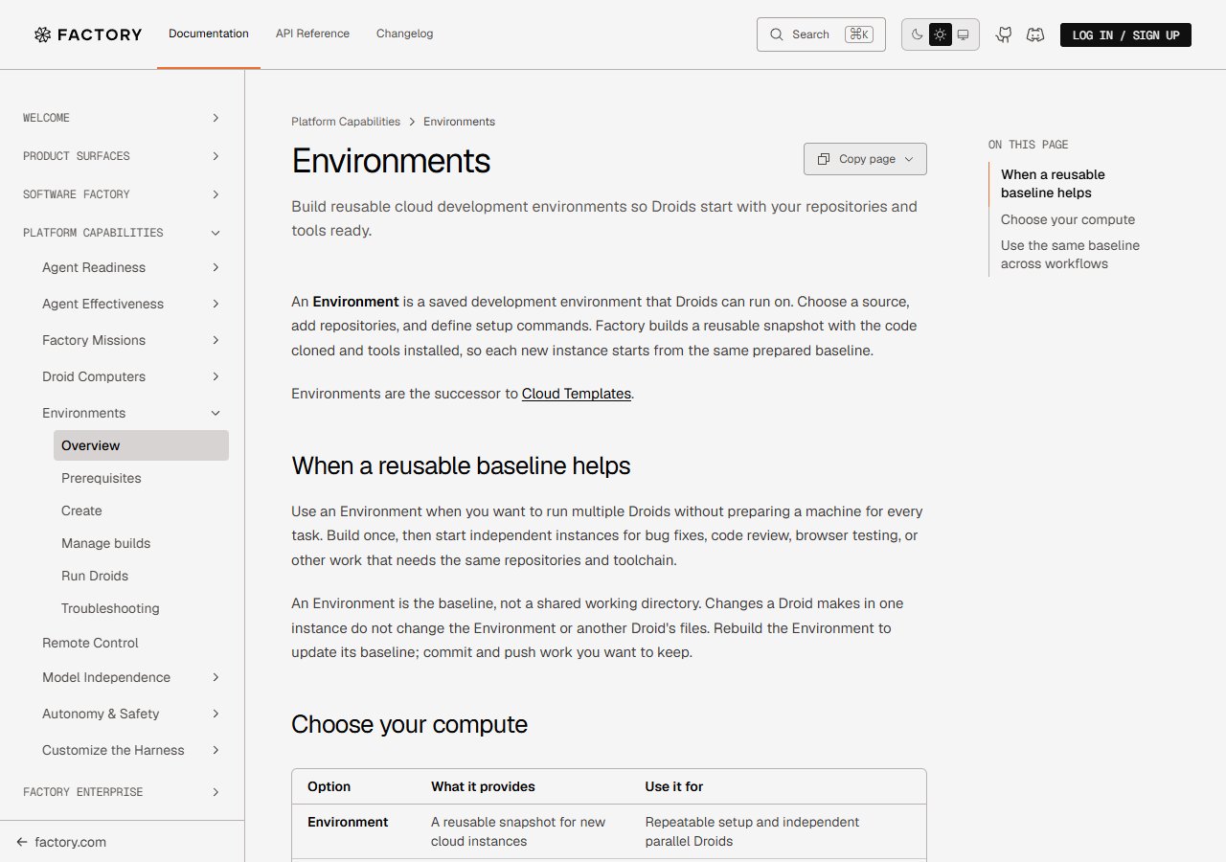Viewport: 1226px width, 862px height.
Task: Collapse the Platform Capabilities section chevron
Action: tap(216, 233)
